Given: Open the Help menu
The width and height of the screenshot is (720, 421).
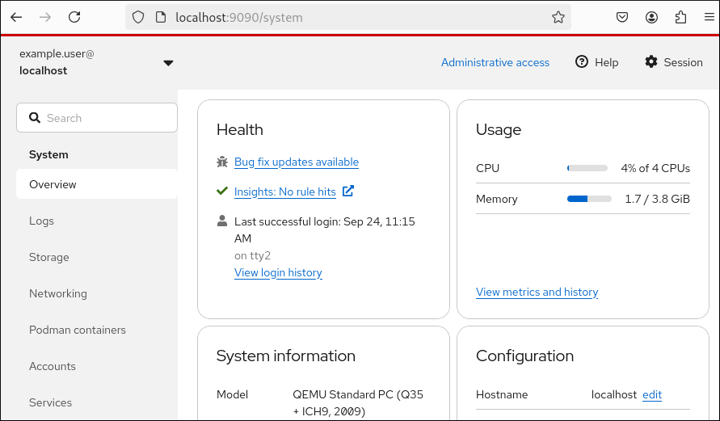Looking at the screenshot, I should pos(597,62).
